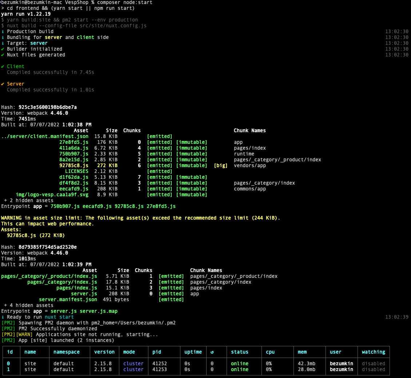411x378 pixels.
Task: Select asset name 411a6da.js in table
Action: [x=74, y=148]
